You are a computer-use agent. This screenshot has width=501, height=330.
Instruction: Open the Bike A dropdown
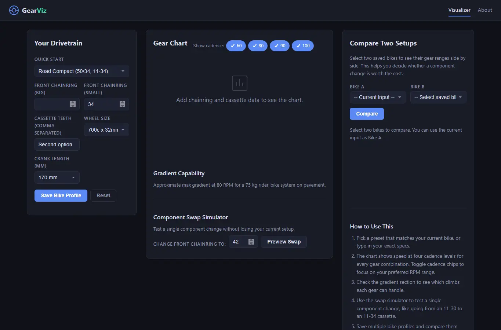click(378, 97)
